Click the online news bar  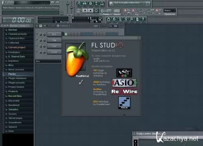130,4
